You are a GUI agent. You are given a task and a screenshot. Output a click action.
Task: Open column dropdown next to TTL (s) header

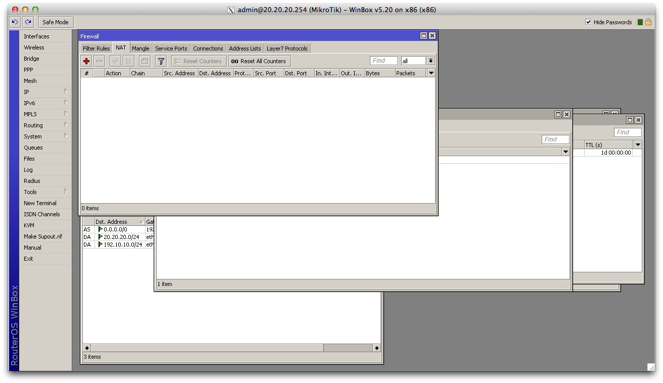(638, 145)
